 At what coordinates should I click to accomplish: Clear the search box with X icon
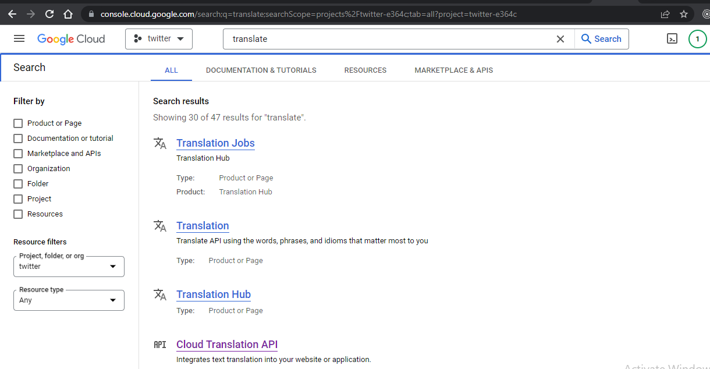560,39
